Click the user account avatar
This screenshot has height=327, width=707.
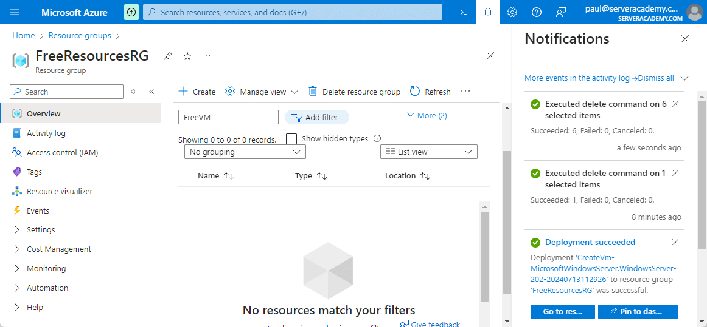pos(694,12)
